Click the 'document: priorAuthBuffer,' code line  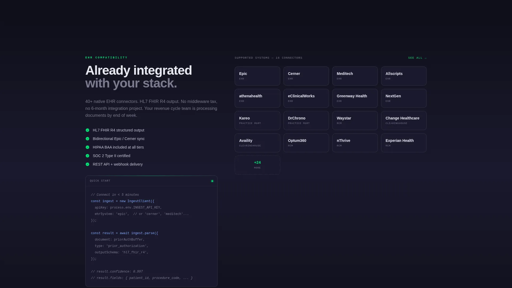pyautogui.click(x=119, y=239)
